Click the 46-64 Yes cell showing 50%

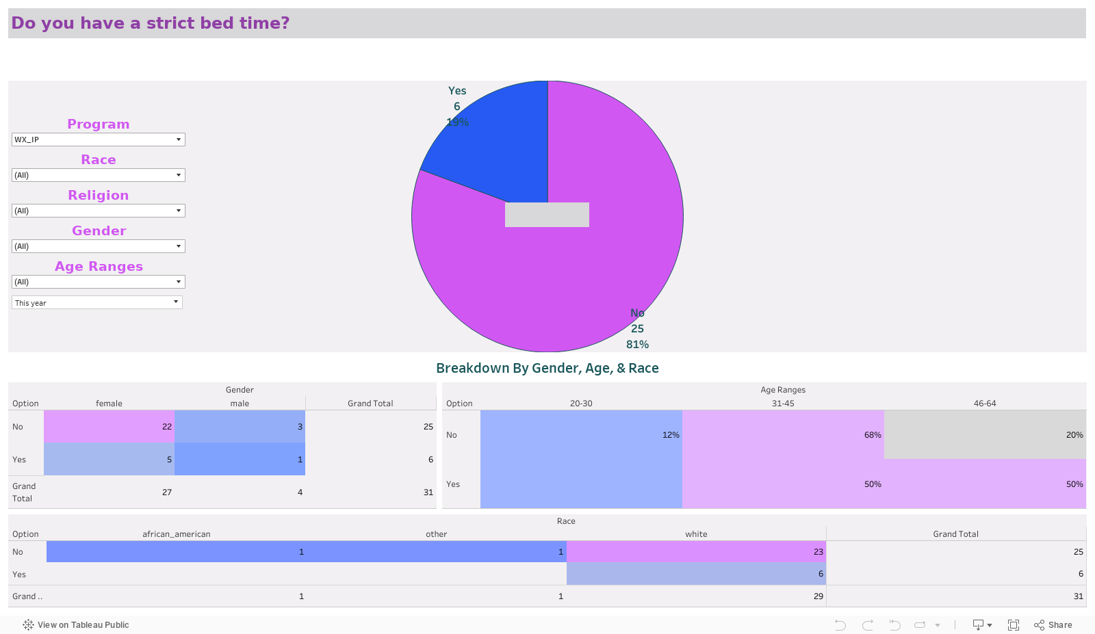pyautogui.click(x=985, y=484)
